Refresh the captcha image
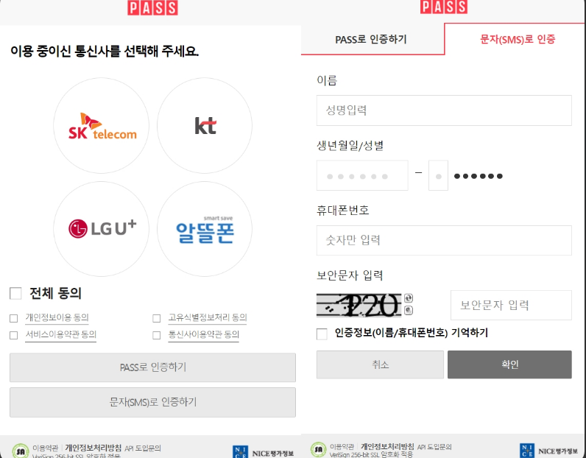Viewport: 586px width, 458px height. coord(409,298)
